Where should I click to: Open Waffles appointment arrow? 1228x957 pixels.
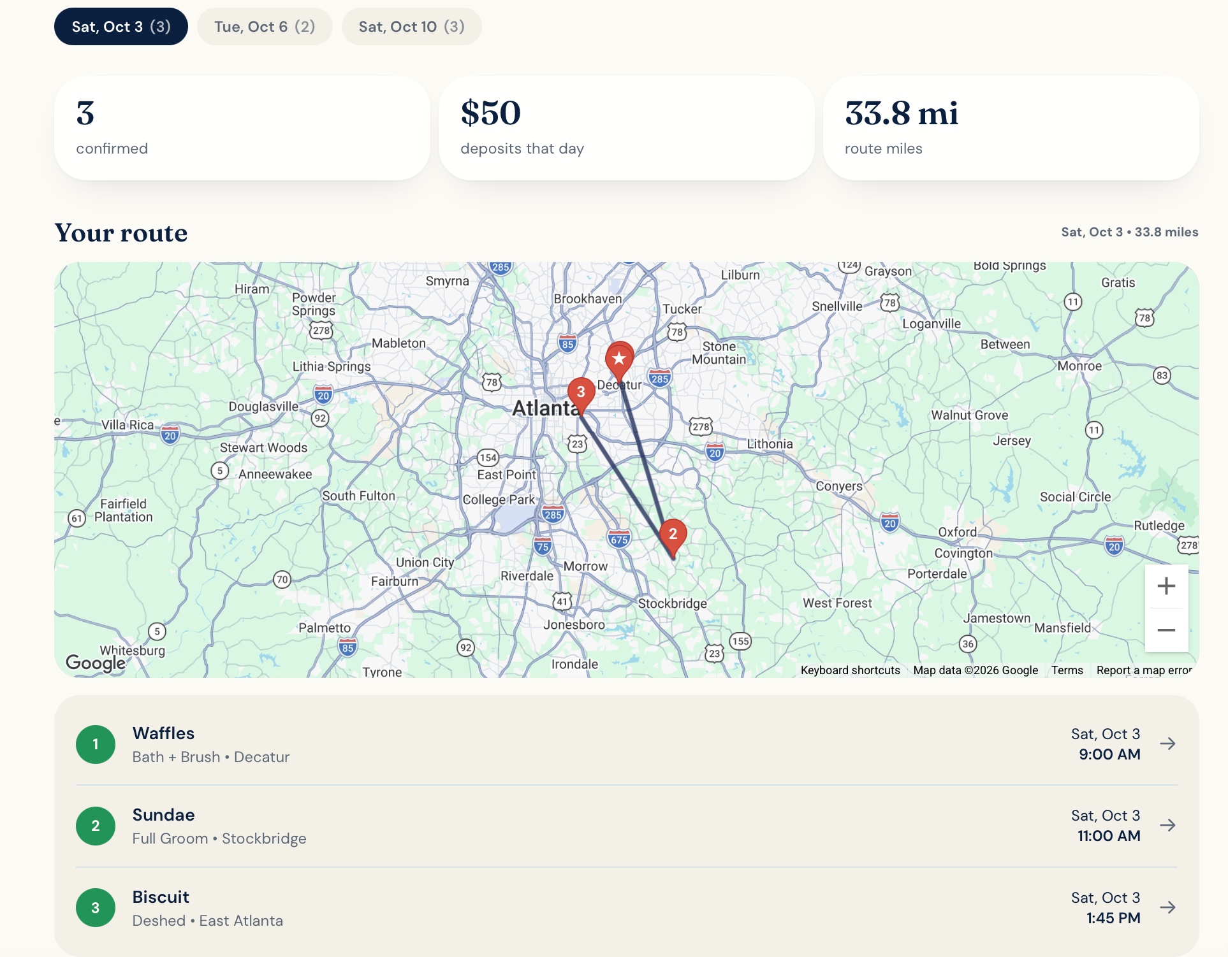click(1167, 744)
